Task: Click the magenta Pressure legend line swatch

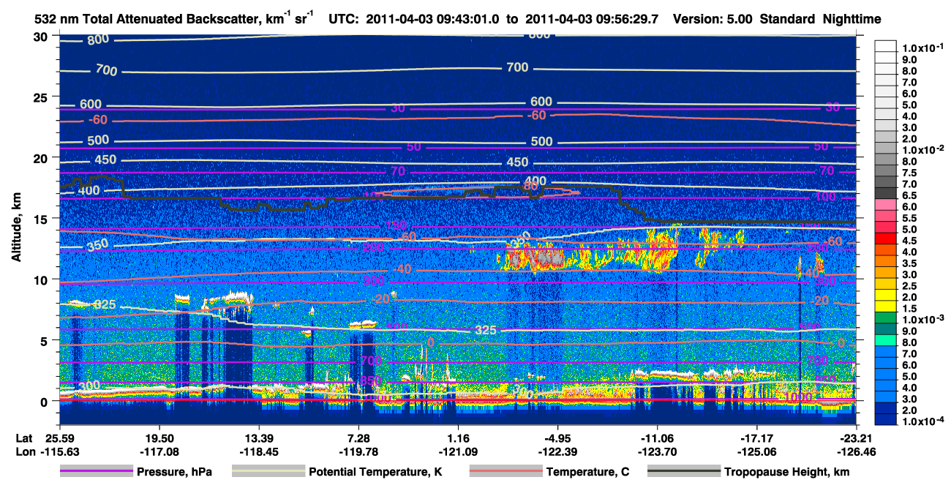Action: 96,472
